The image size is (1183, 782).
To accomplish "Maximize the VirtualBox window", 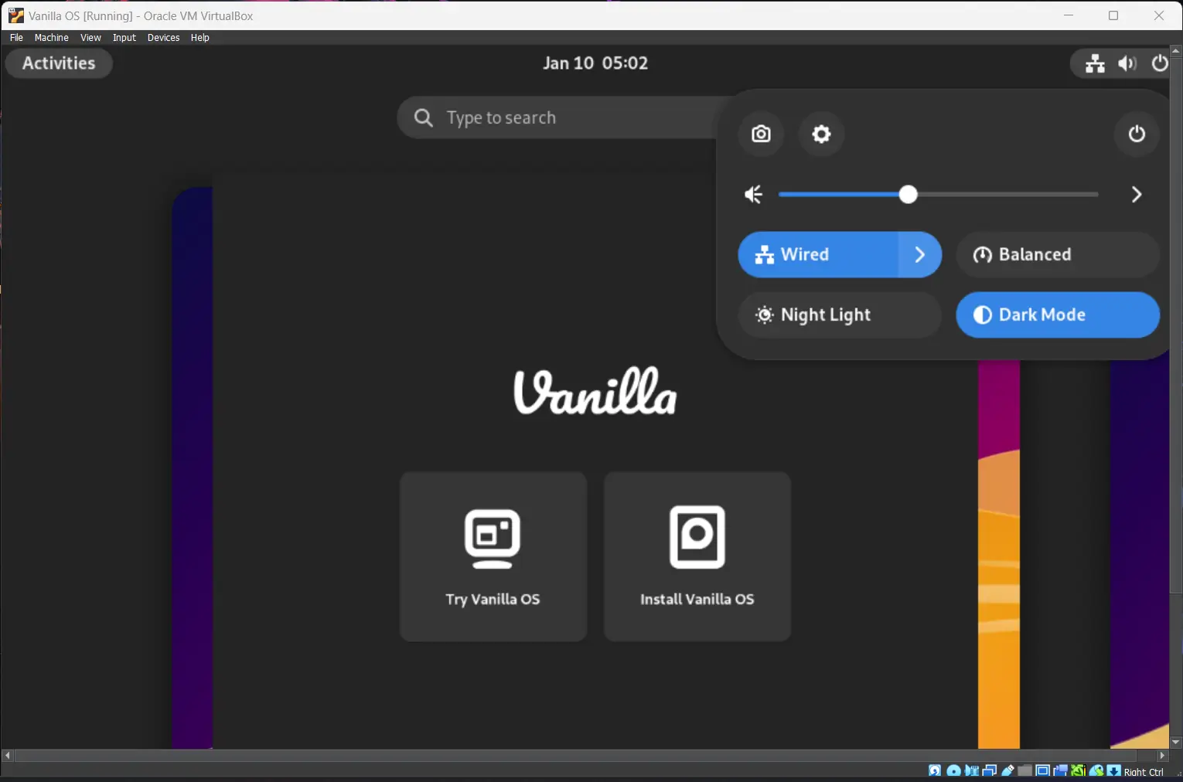I will pyautogui.click(x=1113, y=15).
